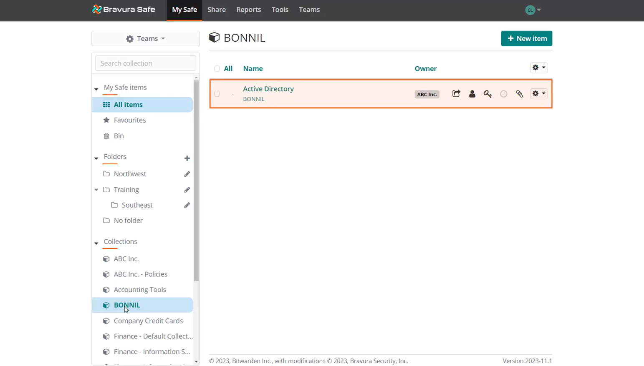Focus the Search collection field

tap(146, 63)
